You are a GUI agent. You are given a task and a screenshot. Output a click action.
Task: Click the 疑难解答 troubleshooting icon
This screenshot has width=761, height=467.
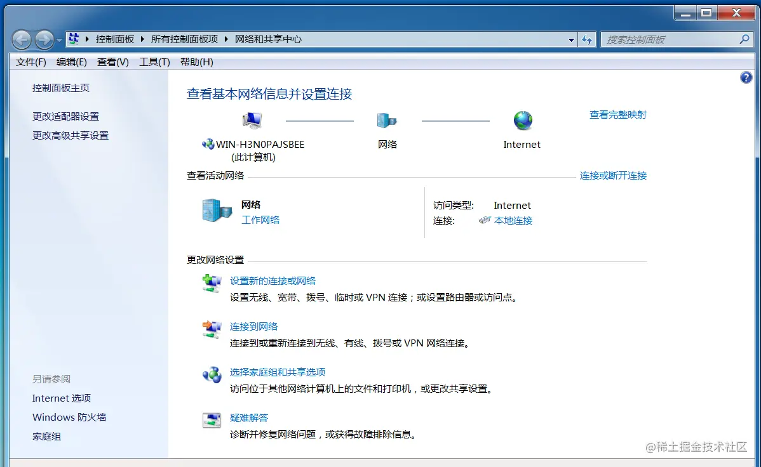click(212, 421)
